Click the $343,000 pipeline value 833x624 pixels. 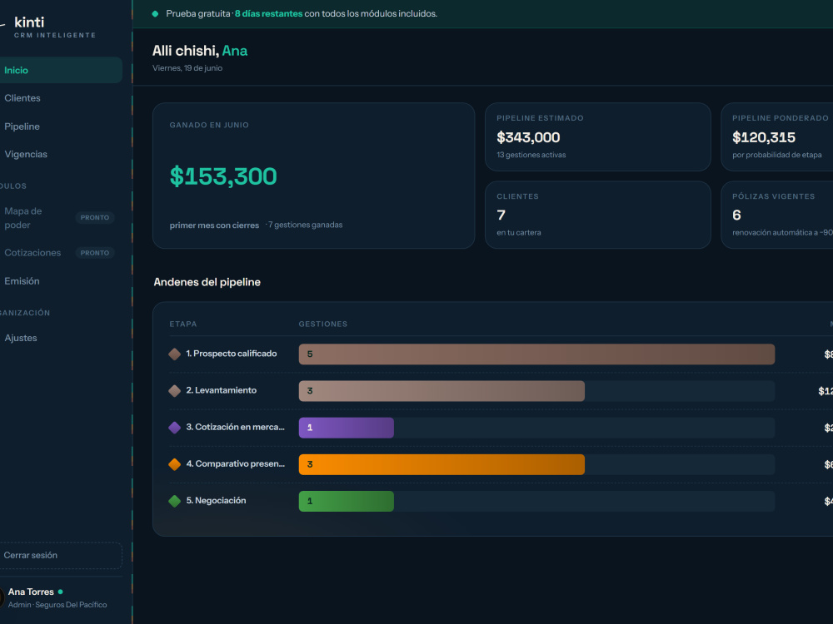[528, 137]
